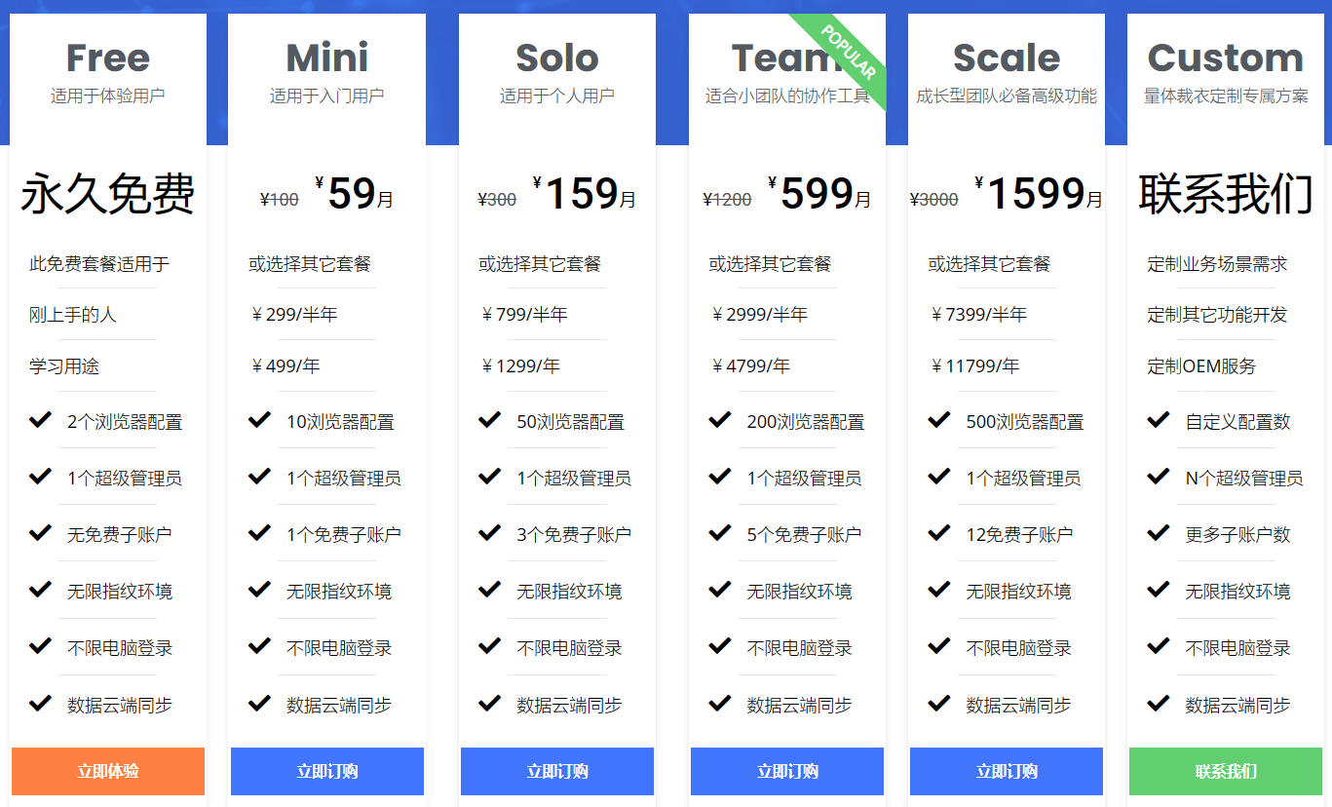
Task: Select the ￥299/半年 option in Mini plan
Action: coord(294,315)
